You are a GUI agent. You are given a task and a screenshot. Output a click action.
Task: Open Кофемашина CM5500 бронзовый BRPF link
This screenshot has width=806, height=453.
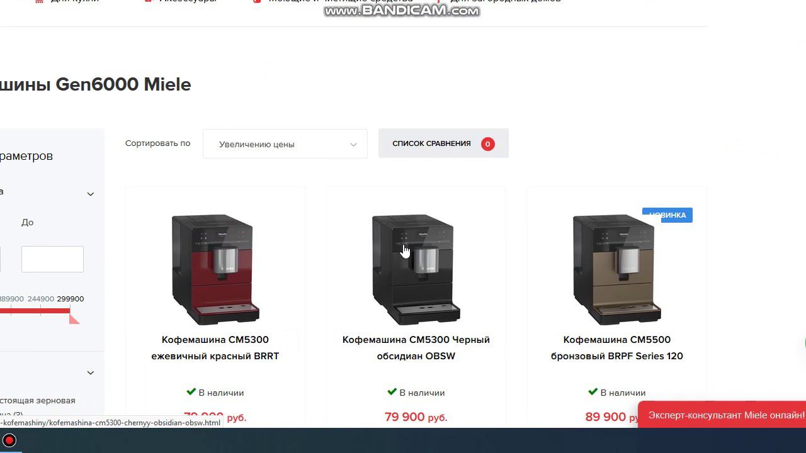click(617, 348)
